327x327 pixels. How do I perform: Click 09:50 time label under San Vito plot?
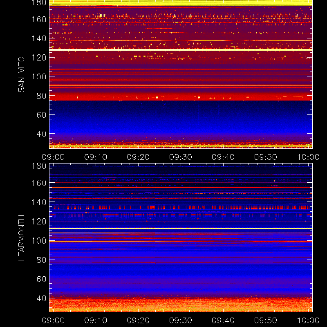[x=265, y=157]
